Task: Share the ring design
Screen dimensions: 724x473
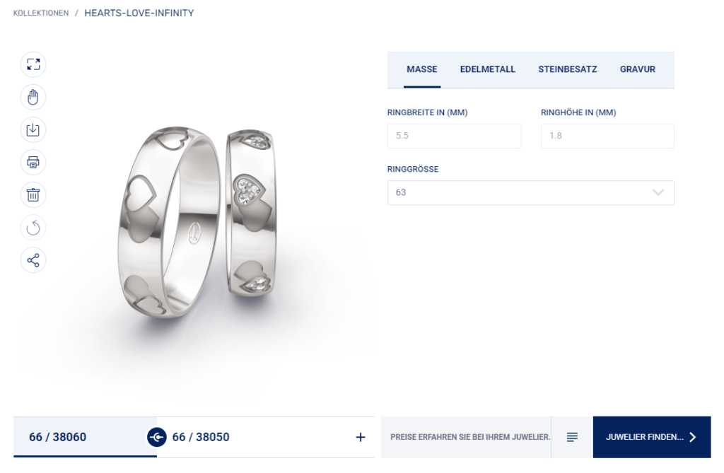Action: point(33,260)
